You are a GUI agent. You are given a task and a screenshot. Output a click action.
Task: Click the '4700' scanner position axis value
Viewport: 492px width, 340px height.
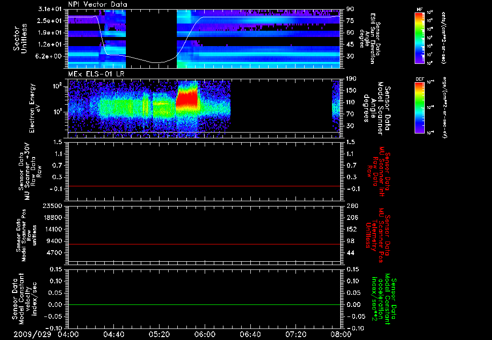click(54, 253)
